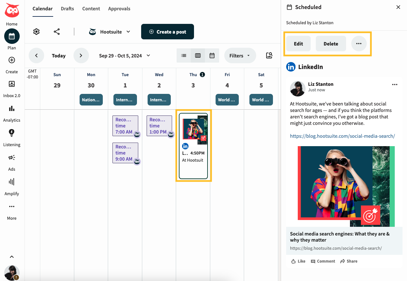
Task: Toggle week view in the view switcher
Action: 198,55
